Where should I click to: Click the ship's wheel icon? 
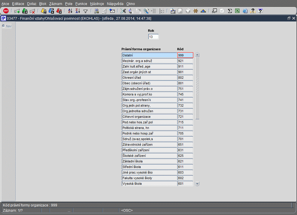[x=196, y=11]
